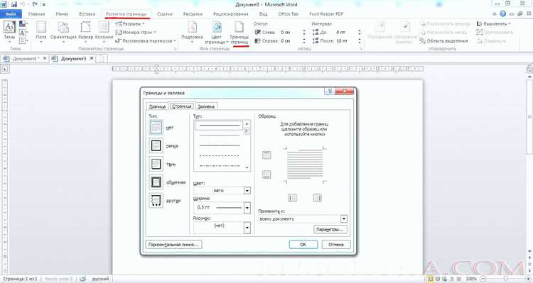Image resolution: width=533 pixels, height=283 pixels.
Task: Click the new tab button beside Документ3
Action: pos(102,59)
